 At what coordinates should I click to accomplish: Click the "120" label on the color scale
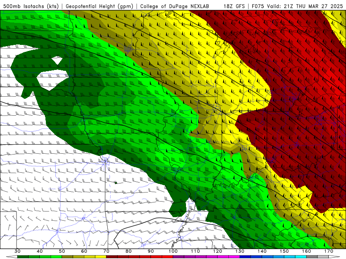[x=218, y=251]
